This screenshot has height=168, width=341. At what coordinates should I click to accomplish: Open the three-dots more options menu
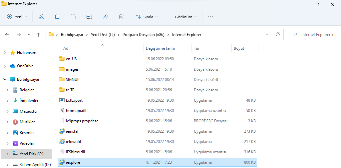point(210,17)
